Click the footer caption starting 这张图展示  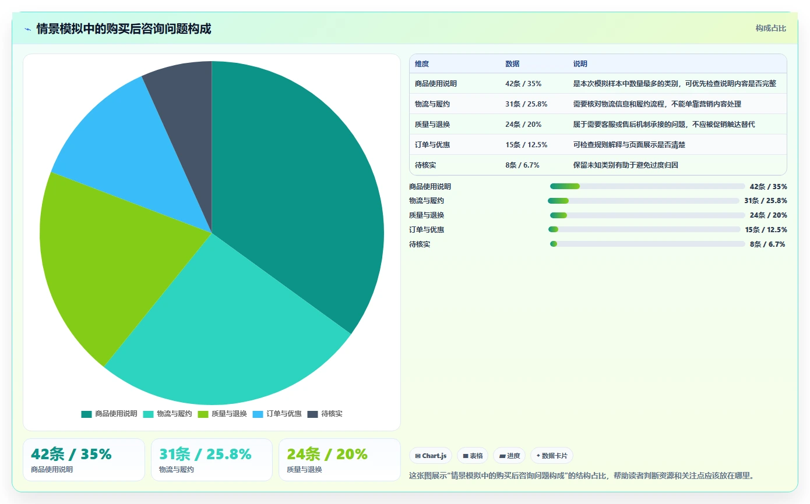[583, 476]
